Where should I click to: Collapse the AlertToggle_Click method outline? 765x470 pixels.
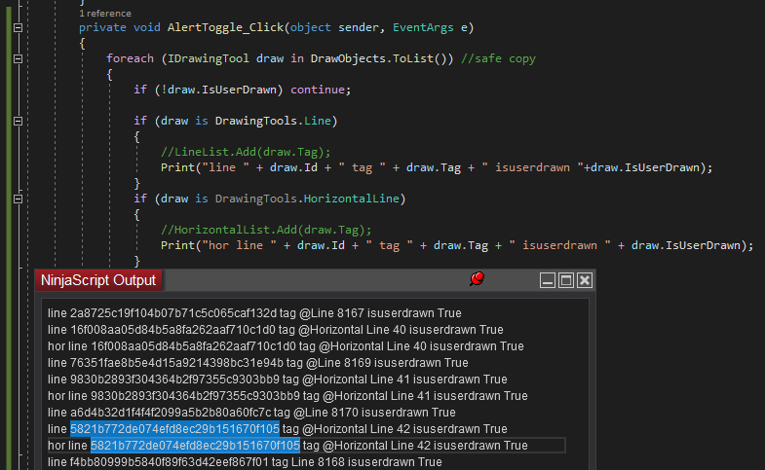click(19, 28)
